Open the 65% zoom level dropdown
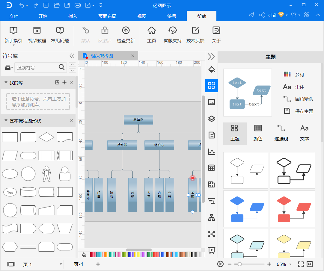Screen dimensions: 324x271 (x=290, y=264)
